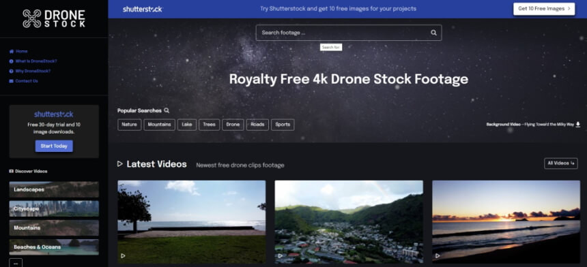Open What Is DroneStock? page

[36, 61]
